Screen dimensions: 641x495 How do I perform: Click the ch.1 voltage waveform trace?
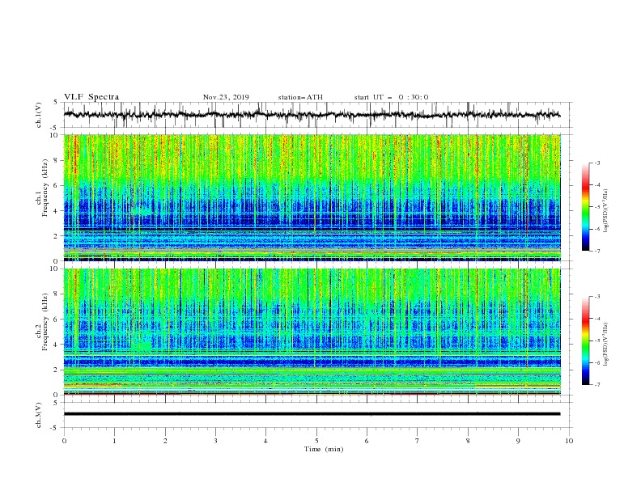[312, 115]
